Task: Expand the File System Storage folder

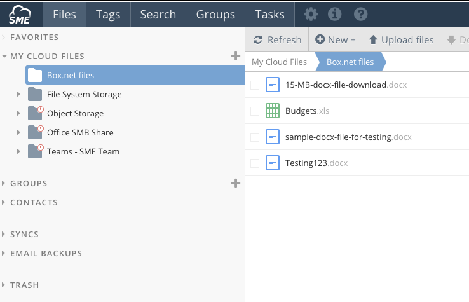Action: click(x=18, y=95)
